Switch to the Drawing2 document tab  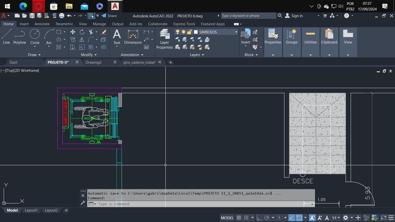click(x=94, y=62)
